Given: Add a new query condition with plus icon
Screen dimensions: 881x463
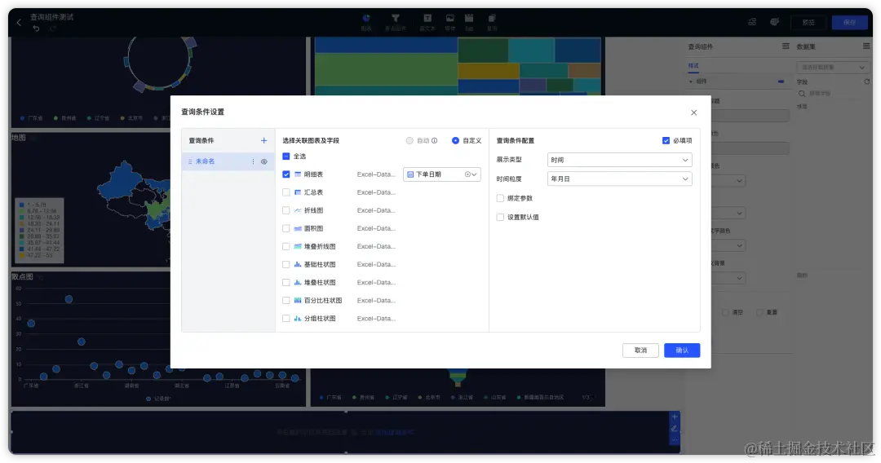Looking at the screenshot, I should (x=263, y=141).
